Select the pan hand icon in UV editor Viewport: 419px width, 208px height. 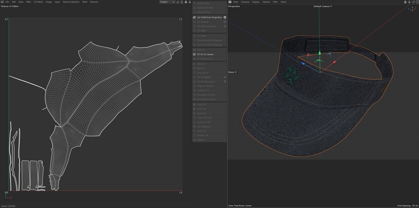(186, 2)
